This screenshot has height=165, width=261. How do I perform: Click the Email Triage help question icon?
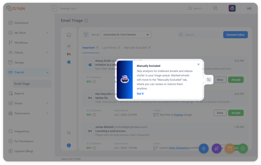(86, 21)
